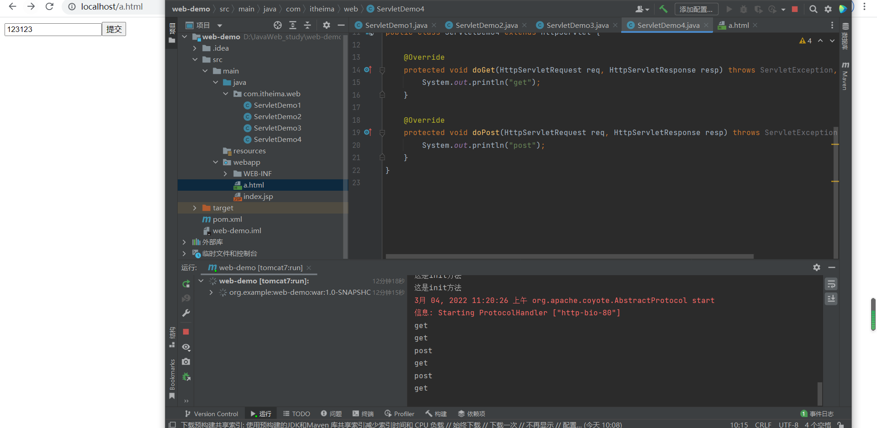Toggle soft-wrap in console output
This screenshot has width=877, height=428.
coord(831,284)
